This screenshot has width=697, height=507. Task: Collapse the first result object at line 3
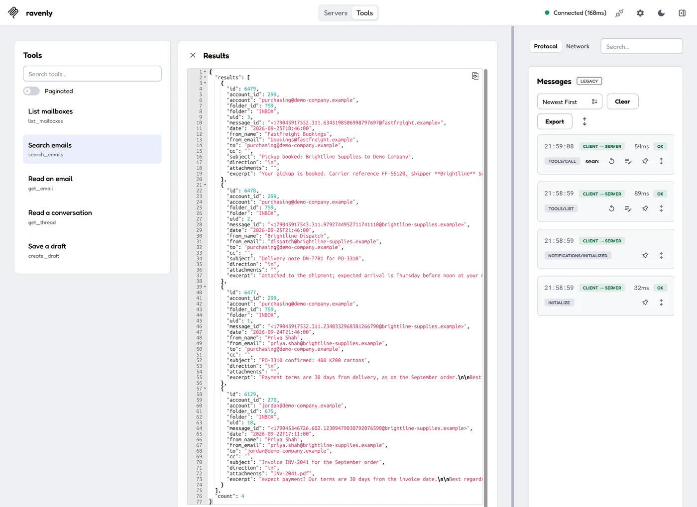click(205, 83)
